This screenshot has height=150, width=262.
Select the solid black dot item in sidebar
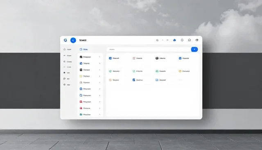[66, 73]
